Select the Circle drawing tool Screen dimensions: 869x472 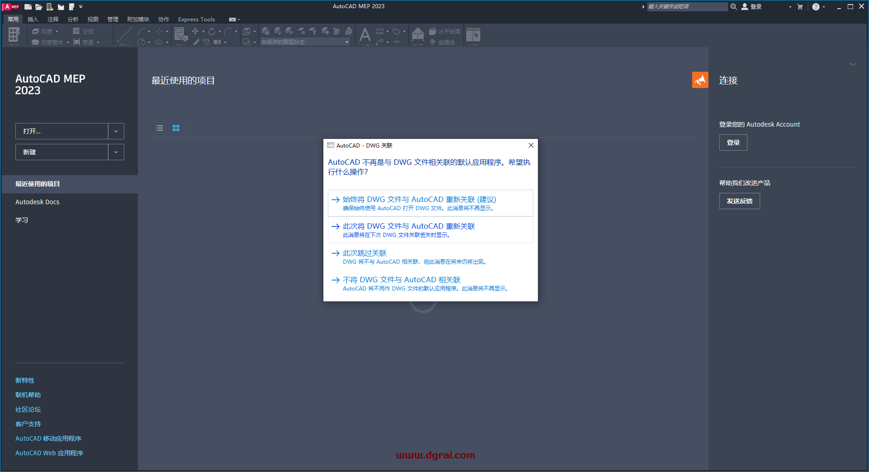pyautogui.click(x=141, y=42)
